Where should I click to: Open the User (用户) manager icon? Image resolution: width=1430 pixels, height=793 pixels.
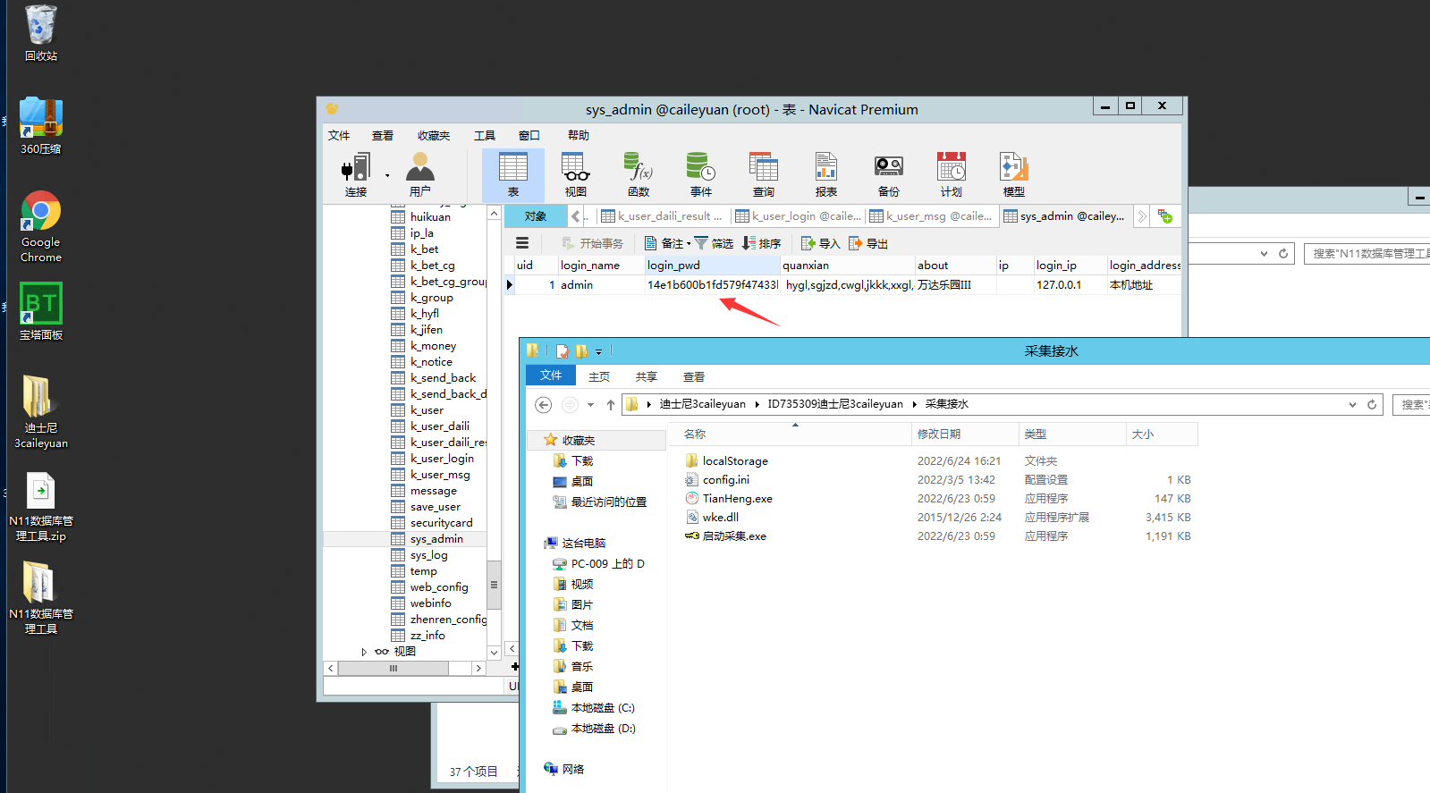click(x=419, y=174)
